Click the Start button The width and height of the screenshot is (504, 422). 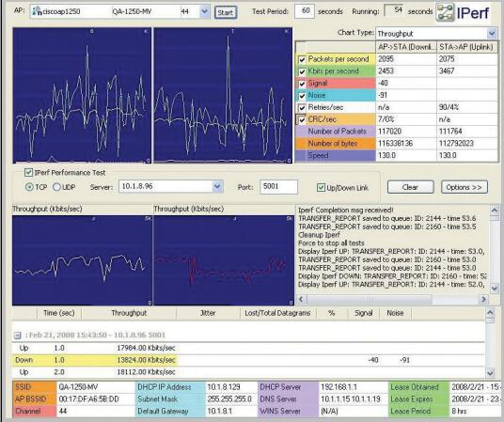tap(226, 12)
